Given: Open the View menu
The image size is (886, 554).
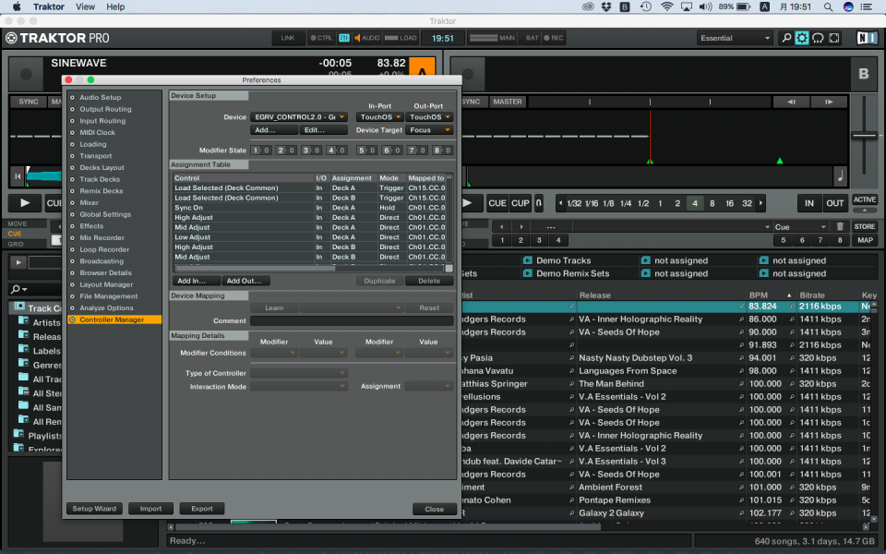Looking at the screenshot, I should coord(85,6).
